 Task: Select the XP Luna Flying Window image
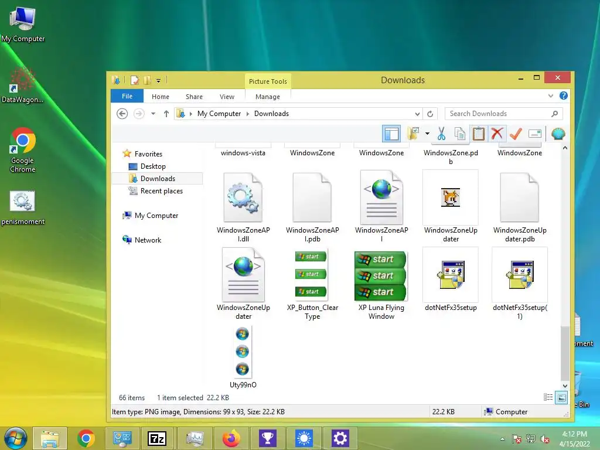click(x=381, y=284)
